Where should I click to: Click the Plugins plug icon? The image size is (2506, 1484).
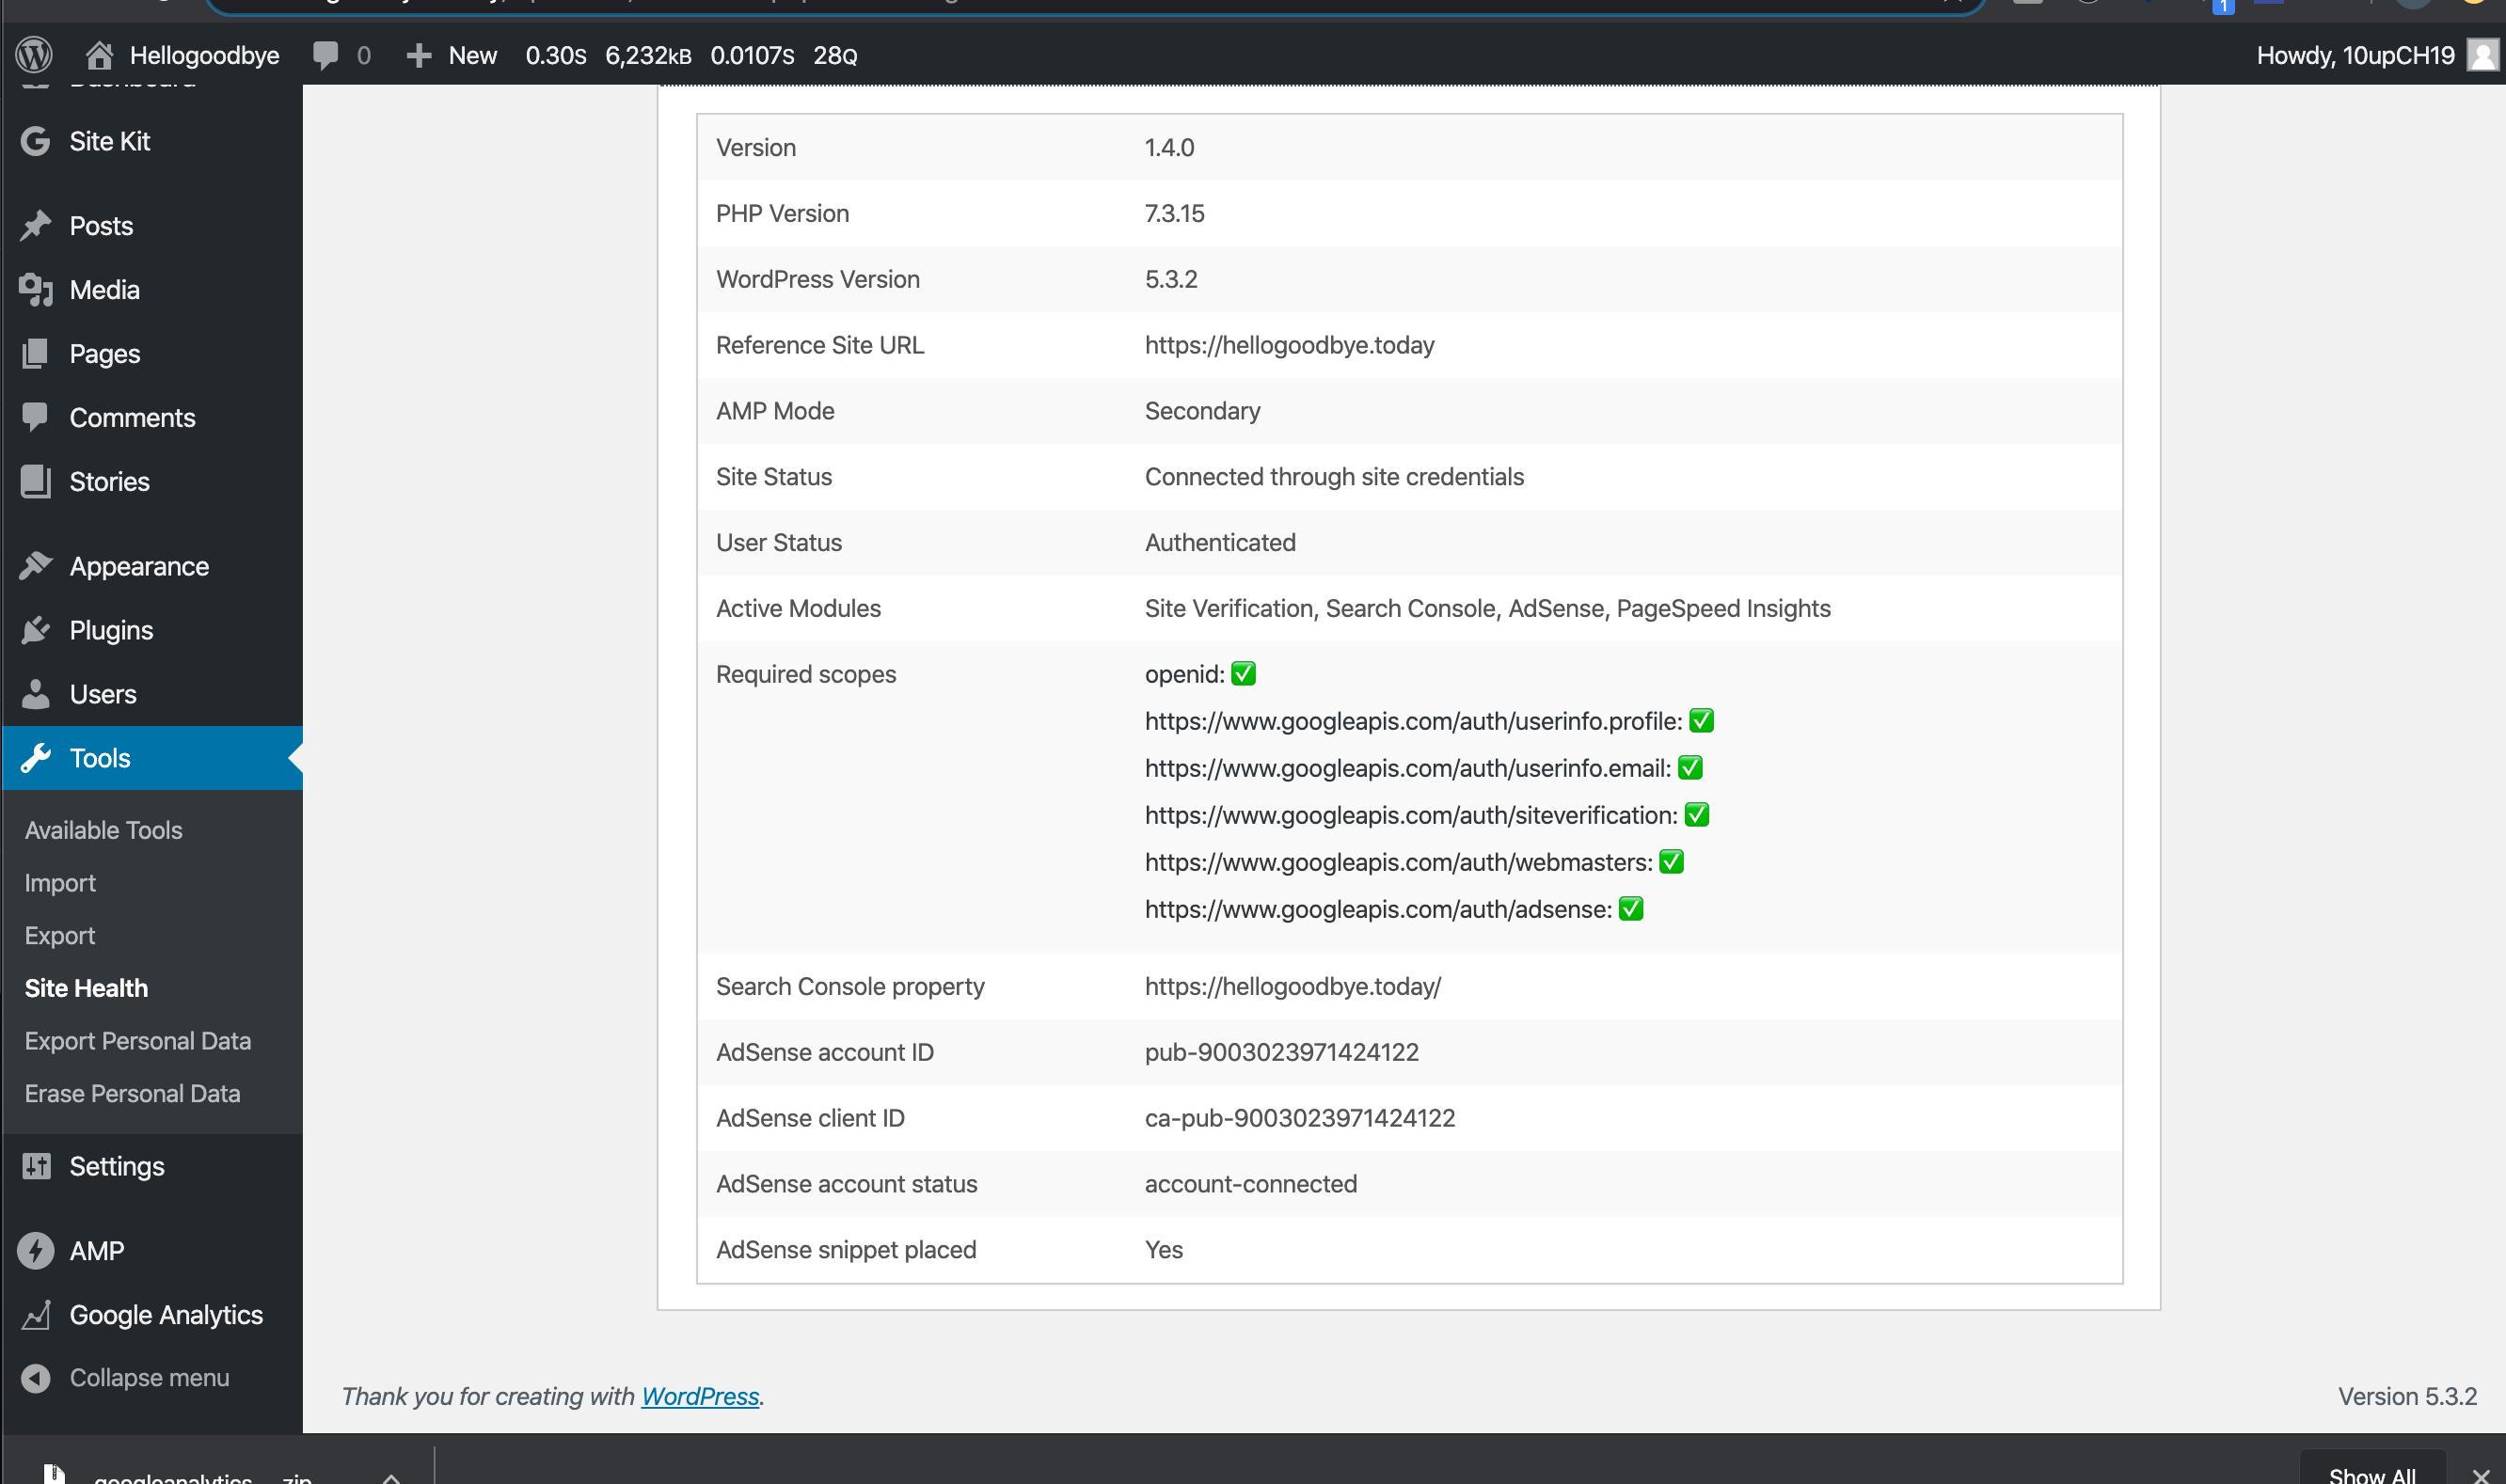(x=35, y=630)
